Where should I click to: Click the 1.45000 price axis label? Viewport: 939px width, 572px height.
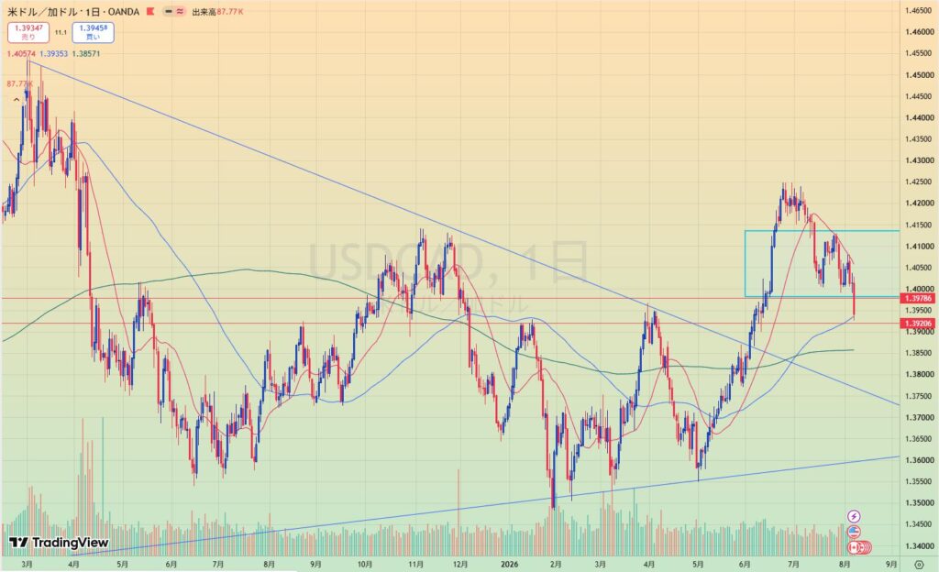[920, 75]
